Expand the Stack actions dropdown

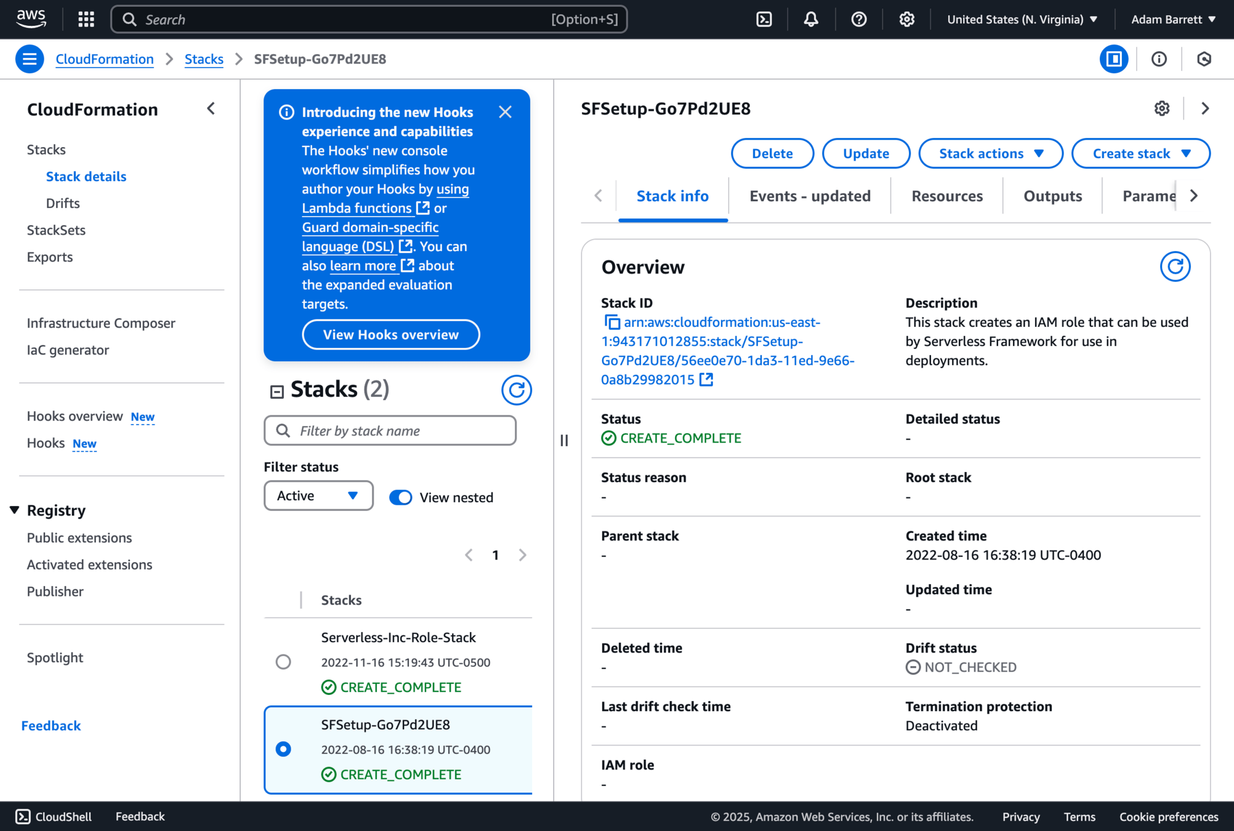990,153
